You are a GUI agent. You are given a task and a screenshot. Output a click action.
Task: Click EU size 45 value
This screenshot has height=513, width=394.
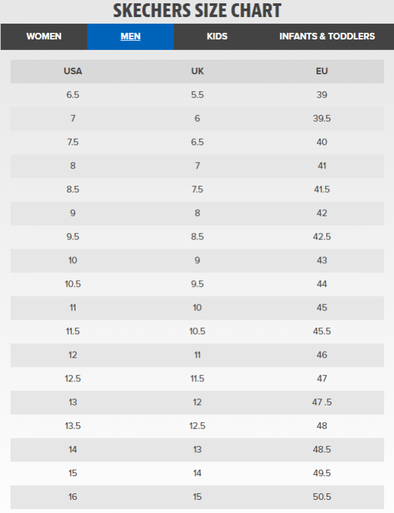tap(322, 308)
